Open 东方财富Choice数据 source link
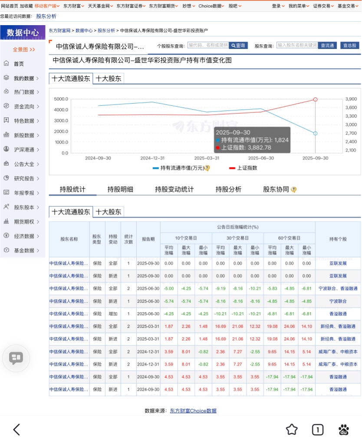The image size is (362, 444). [193, 411]
